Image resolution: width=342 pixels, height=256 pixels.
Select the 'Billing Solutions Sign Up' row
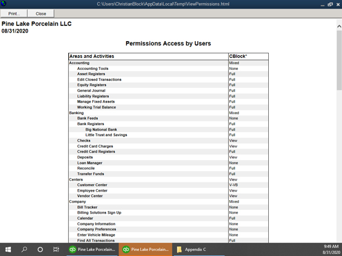(169, 212)
